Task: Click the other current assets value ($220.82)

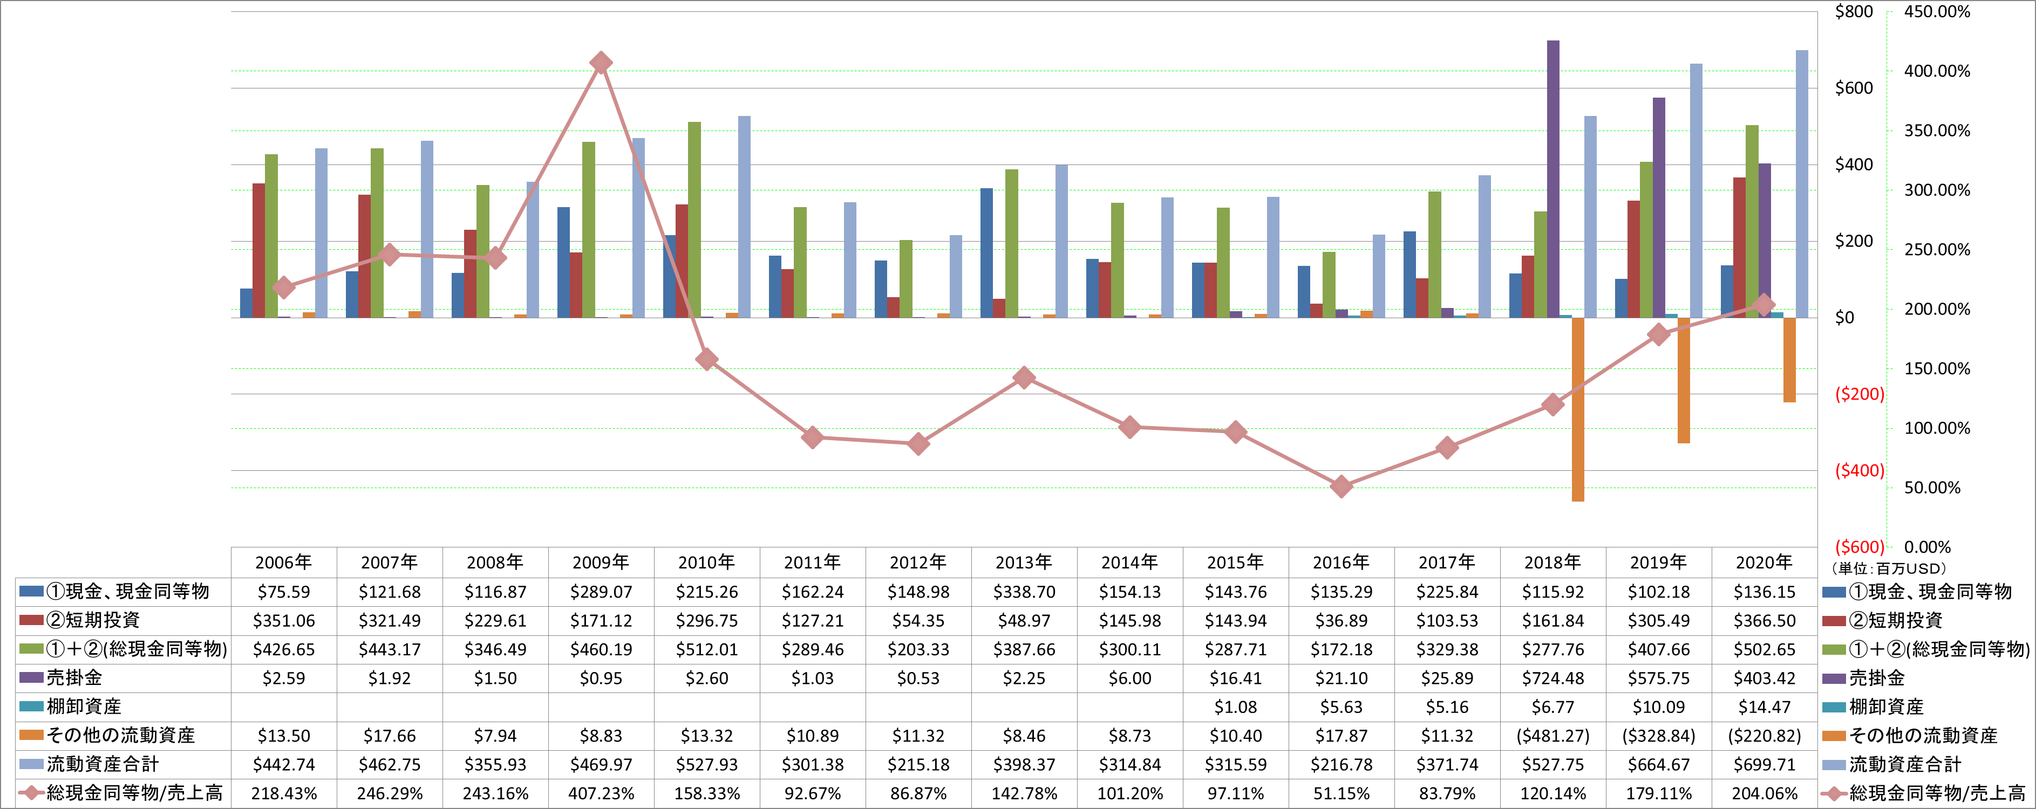Action: (1765, 736)
